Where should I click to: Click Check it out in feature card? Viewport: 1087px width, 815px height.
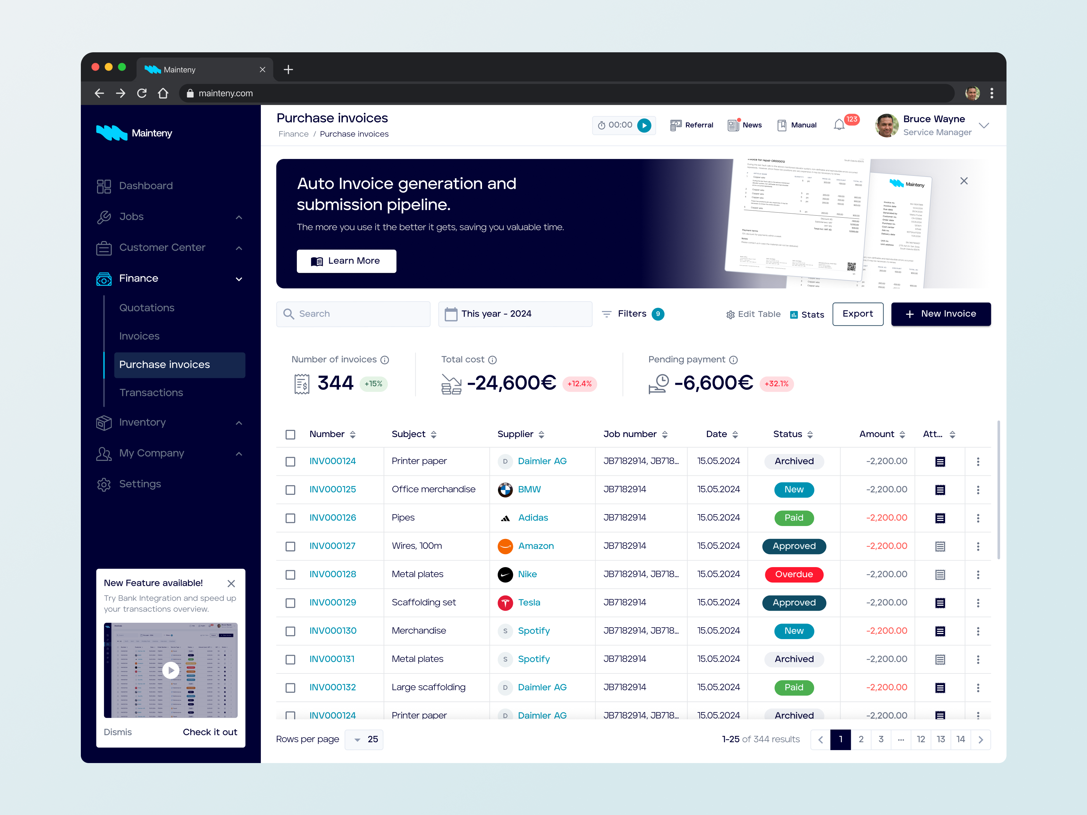pyautogui.click(x=210, y=732)
